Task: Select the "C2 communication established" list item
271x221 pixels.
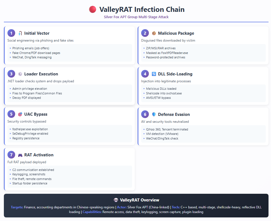Action: (x=33, y=170)
